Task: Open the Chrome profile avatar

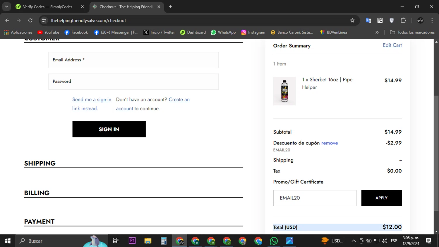Action: click(421, 21)
